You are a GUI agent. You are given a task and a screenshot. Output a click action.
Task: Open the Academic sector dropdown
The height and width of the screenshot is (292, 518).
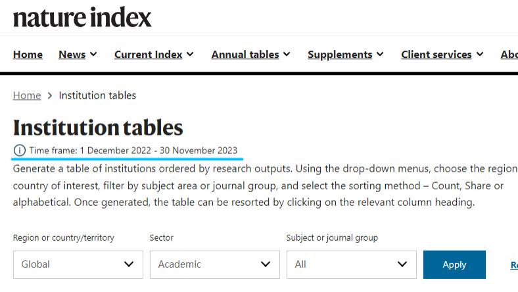point(215,264)
